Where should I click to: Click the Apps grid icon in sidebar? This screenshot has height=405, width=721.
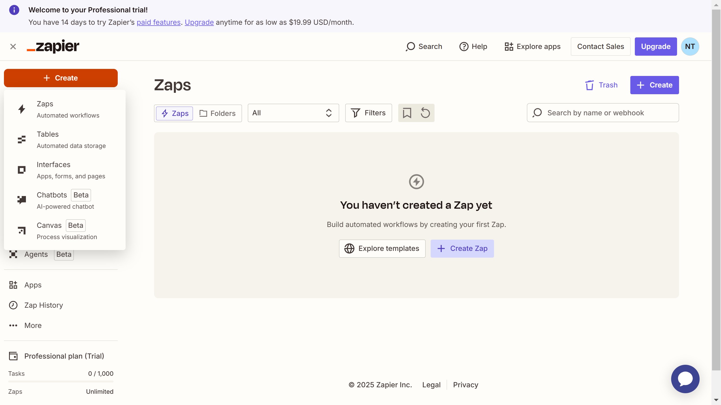click(x=13, y=285)
